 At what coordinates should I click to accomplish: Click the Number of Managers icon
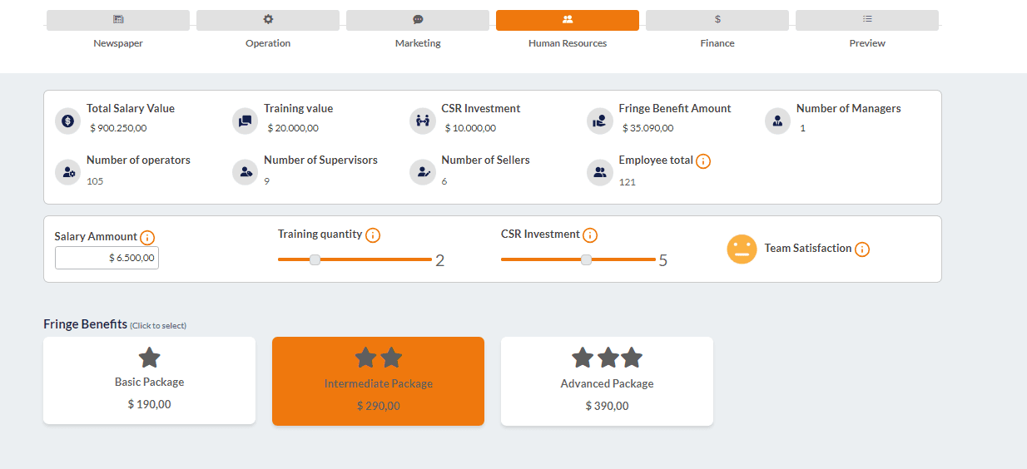click(777, 121)
